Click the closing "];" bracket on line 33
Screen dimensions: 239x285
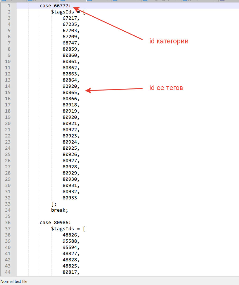pos(54,204)
